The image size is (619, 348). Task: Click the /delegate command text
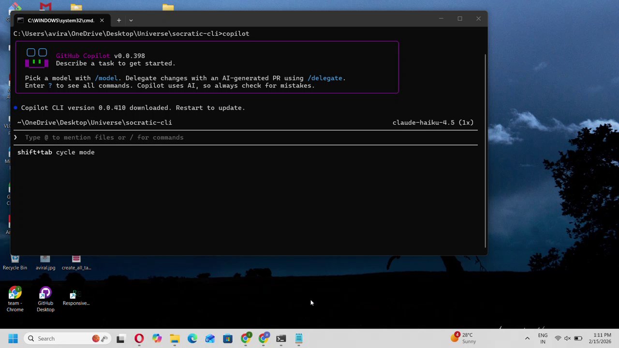324,78
